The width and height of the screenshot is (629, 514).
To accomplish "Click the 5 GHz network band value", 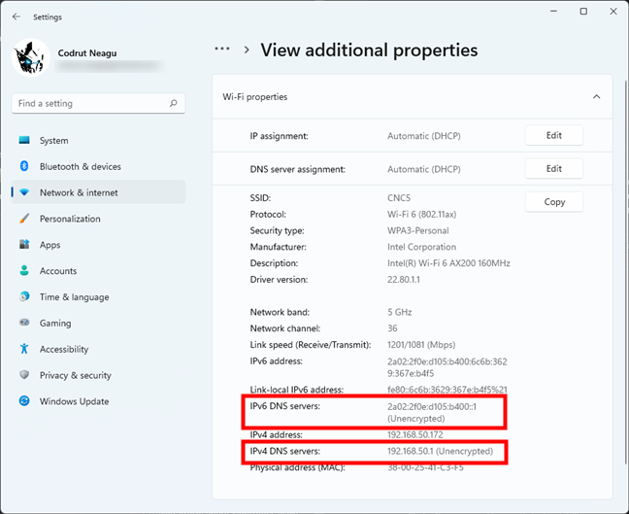I will 400,312.
